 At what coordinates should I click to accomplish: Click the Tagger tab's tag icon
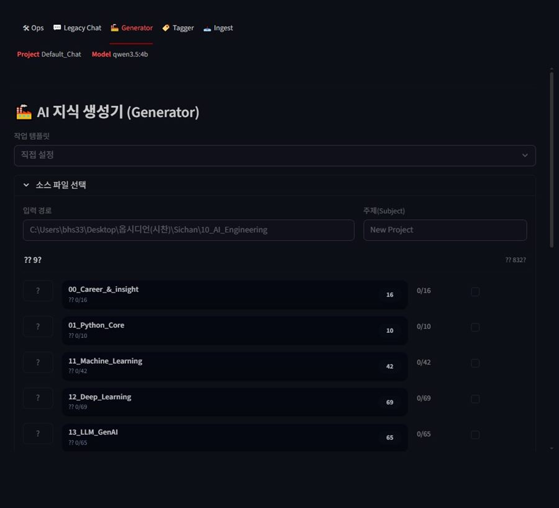(x=166, y=28)
